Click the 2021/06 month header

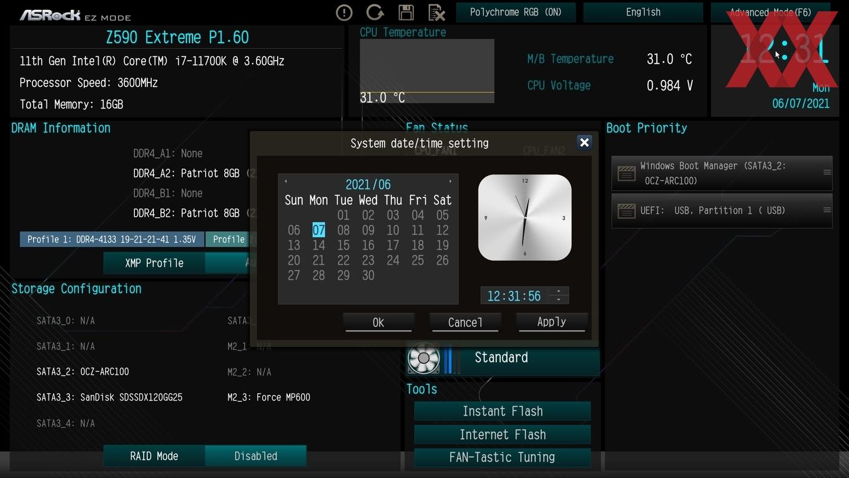(368, 184)
